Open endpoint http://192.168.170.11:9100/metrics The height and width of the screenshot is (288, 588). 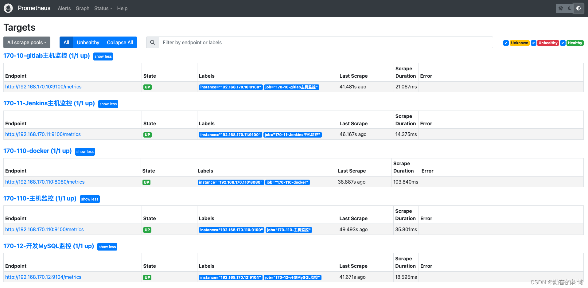(43, 134)
